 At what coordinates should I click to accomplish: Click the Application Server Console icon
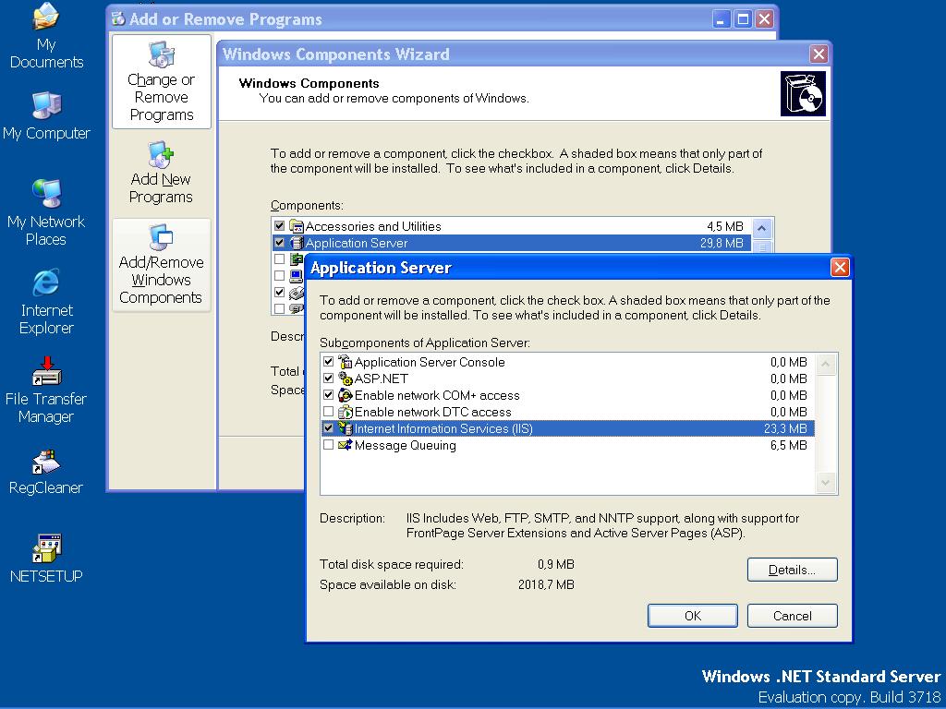click(346, 362)
